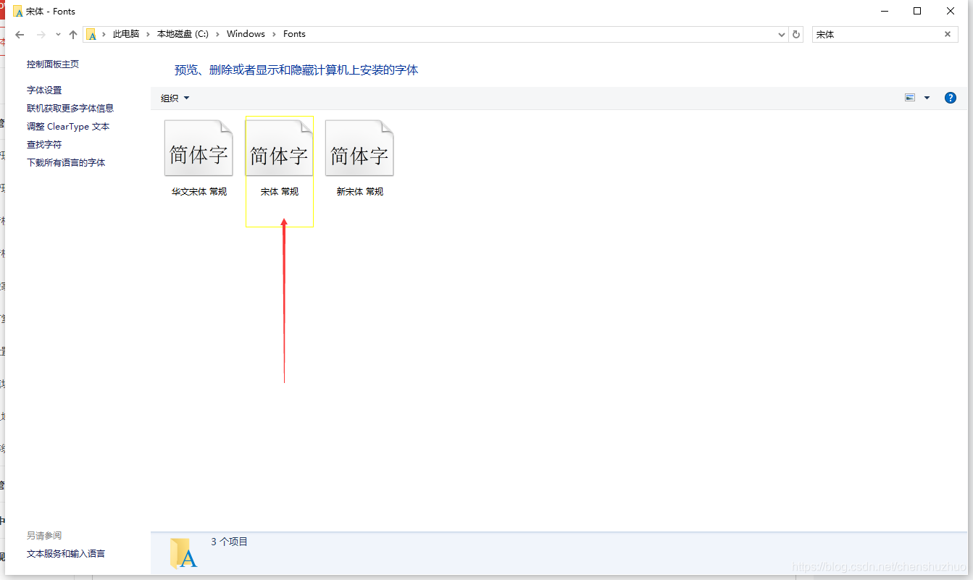Click the change view icon
The height and width of the screenshot is (580, 973).
910,98
